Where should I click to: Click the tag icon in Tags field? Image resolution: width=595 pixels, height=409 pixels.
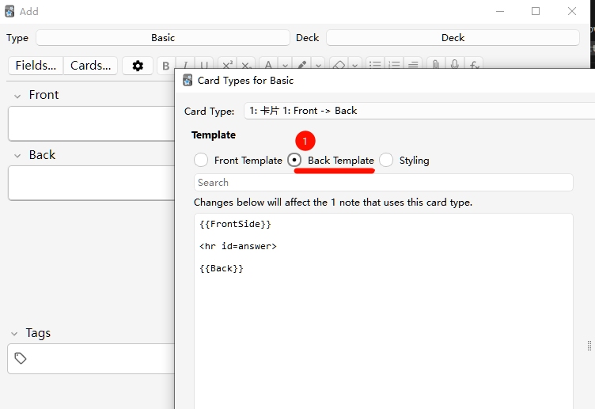(20, 358)
